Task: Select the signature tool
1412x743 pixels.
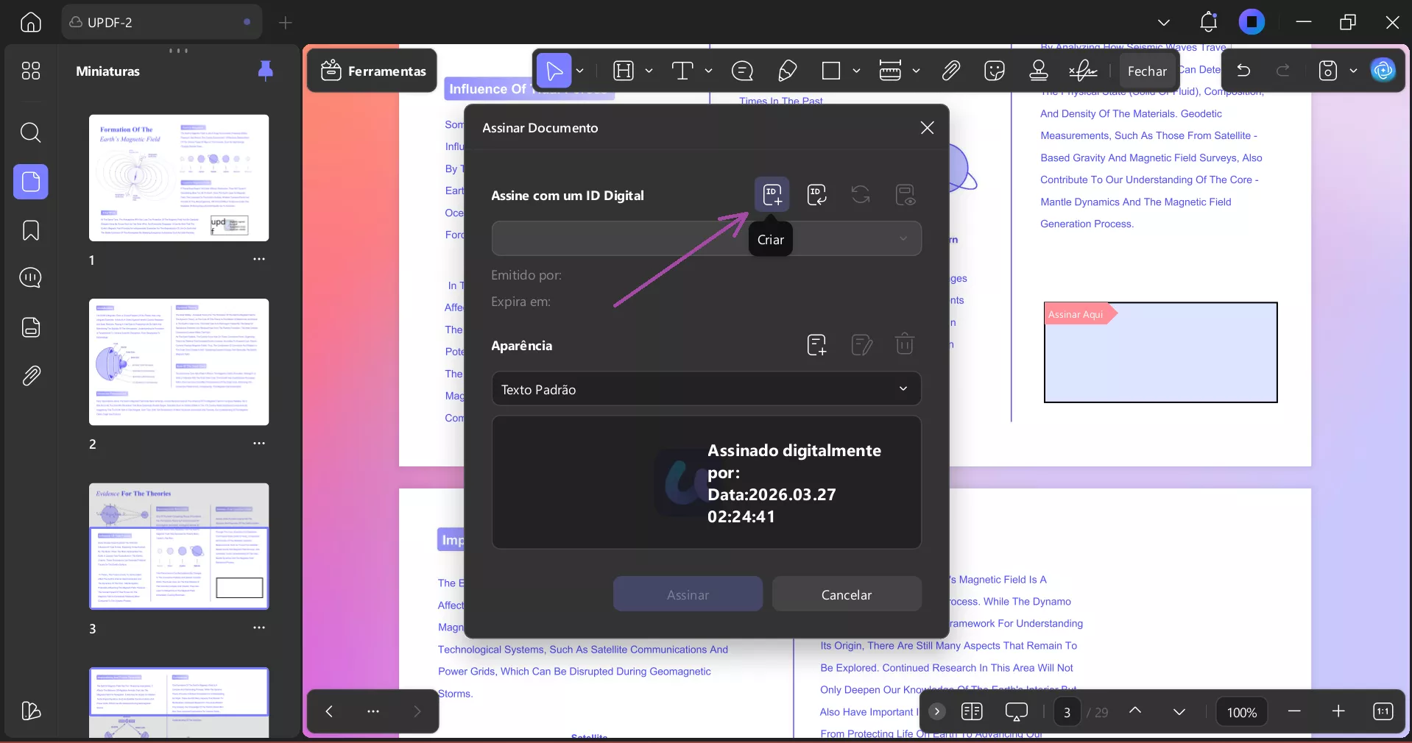Action: [1083, 71]
